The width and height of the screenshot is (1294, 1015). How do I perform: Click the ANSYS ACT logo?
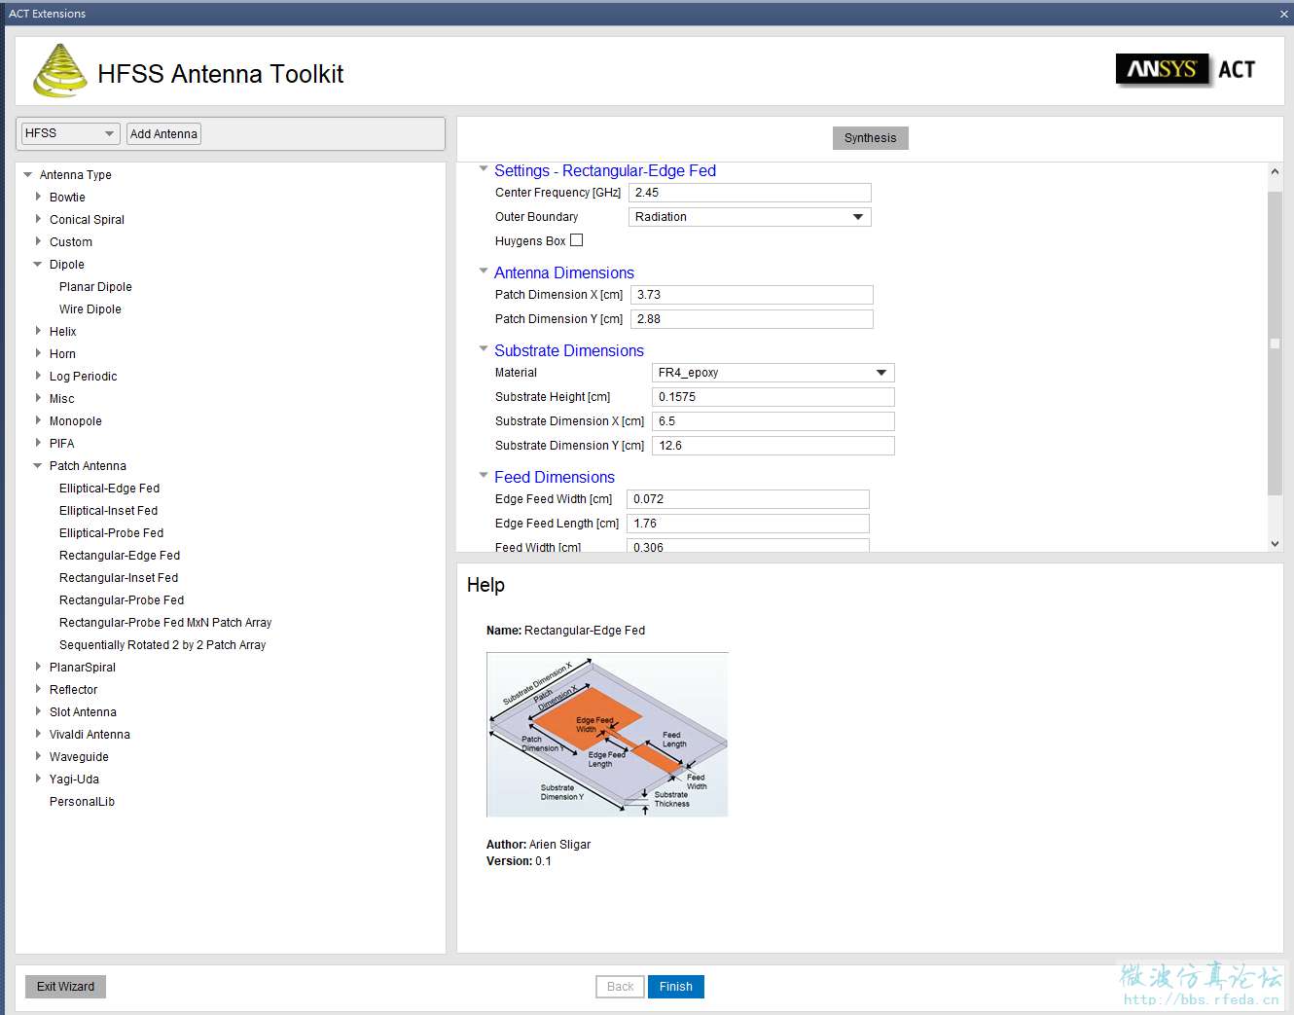(1186, 70)
